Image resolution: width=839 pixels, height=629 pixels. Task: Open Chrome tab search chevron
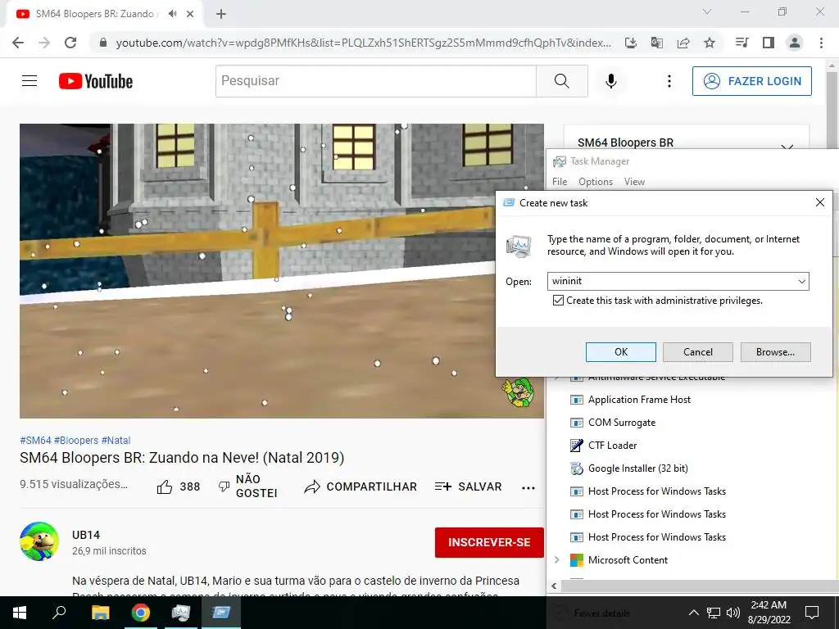(x=707, y=11)
